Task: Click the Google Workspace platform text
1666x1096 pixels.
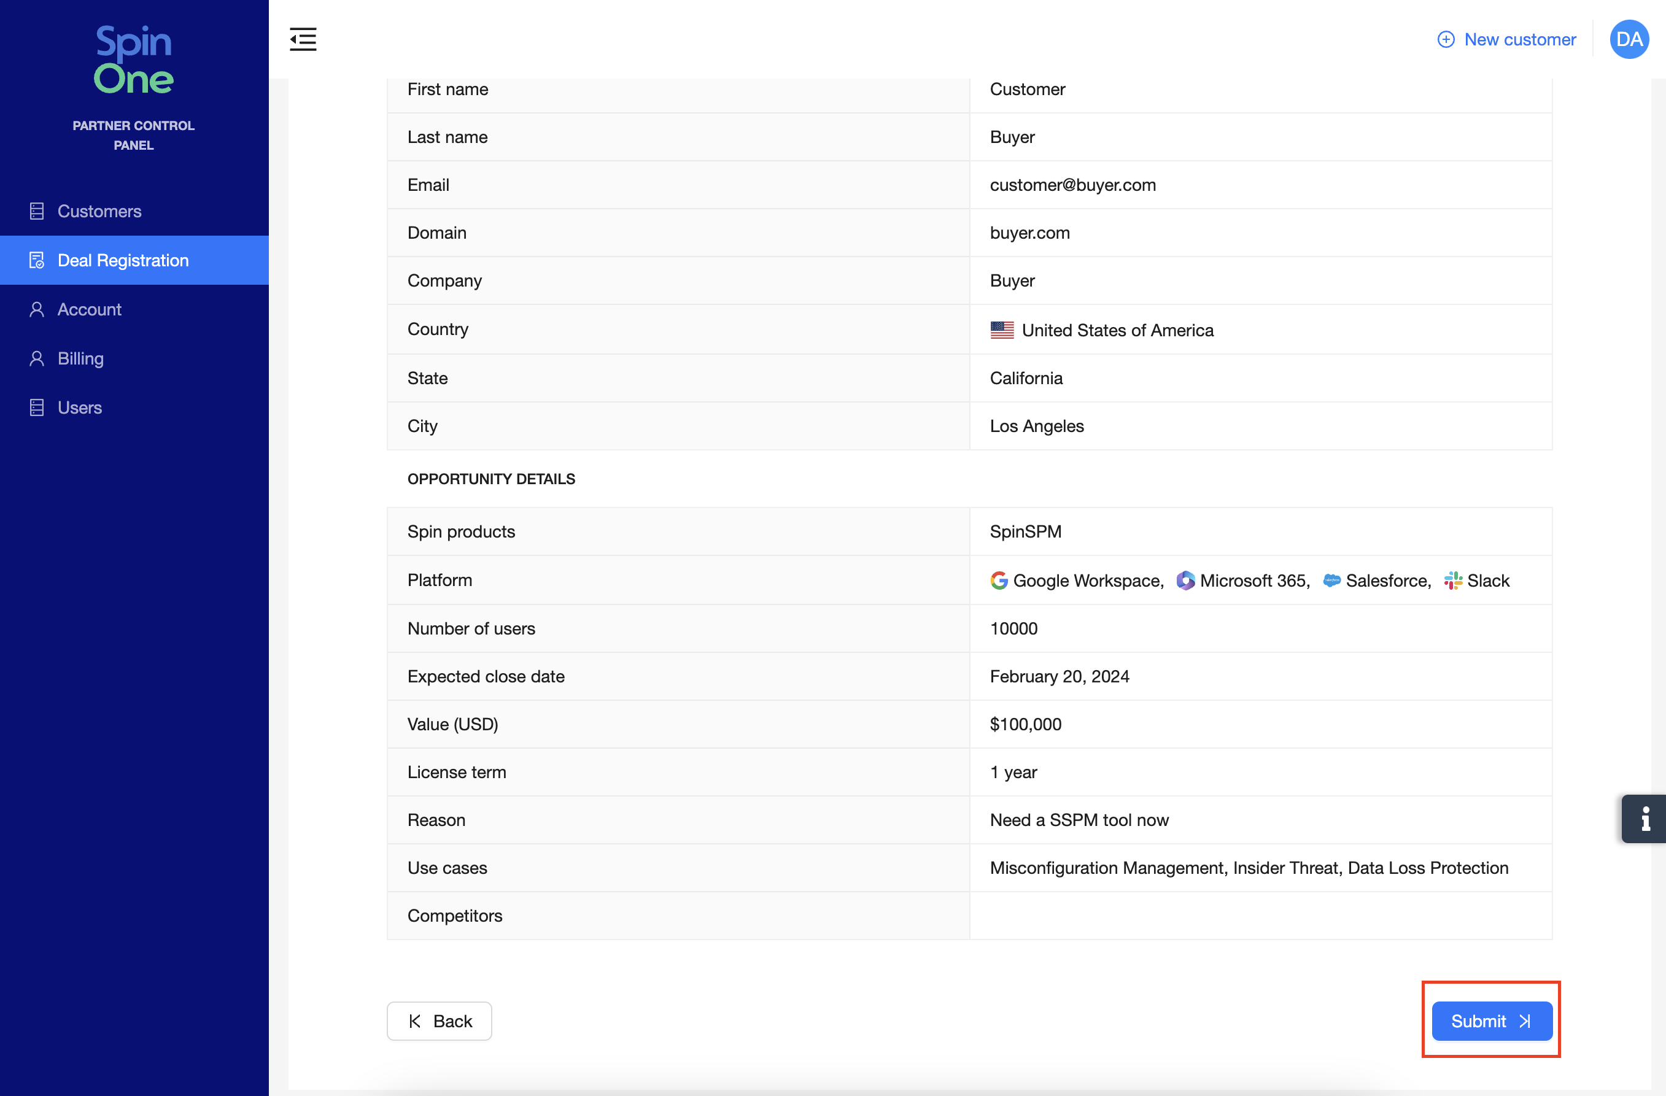Action: (x=1087, y=580)
